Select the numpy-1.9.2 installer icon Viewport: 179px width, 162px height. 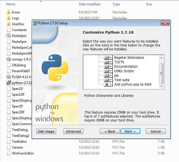point(9,59)
